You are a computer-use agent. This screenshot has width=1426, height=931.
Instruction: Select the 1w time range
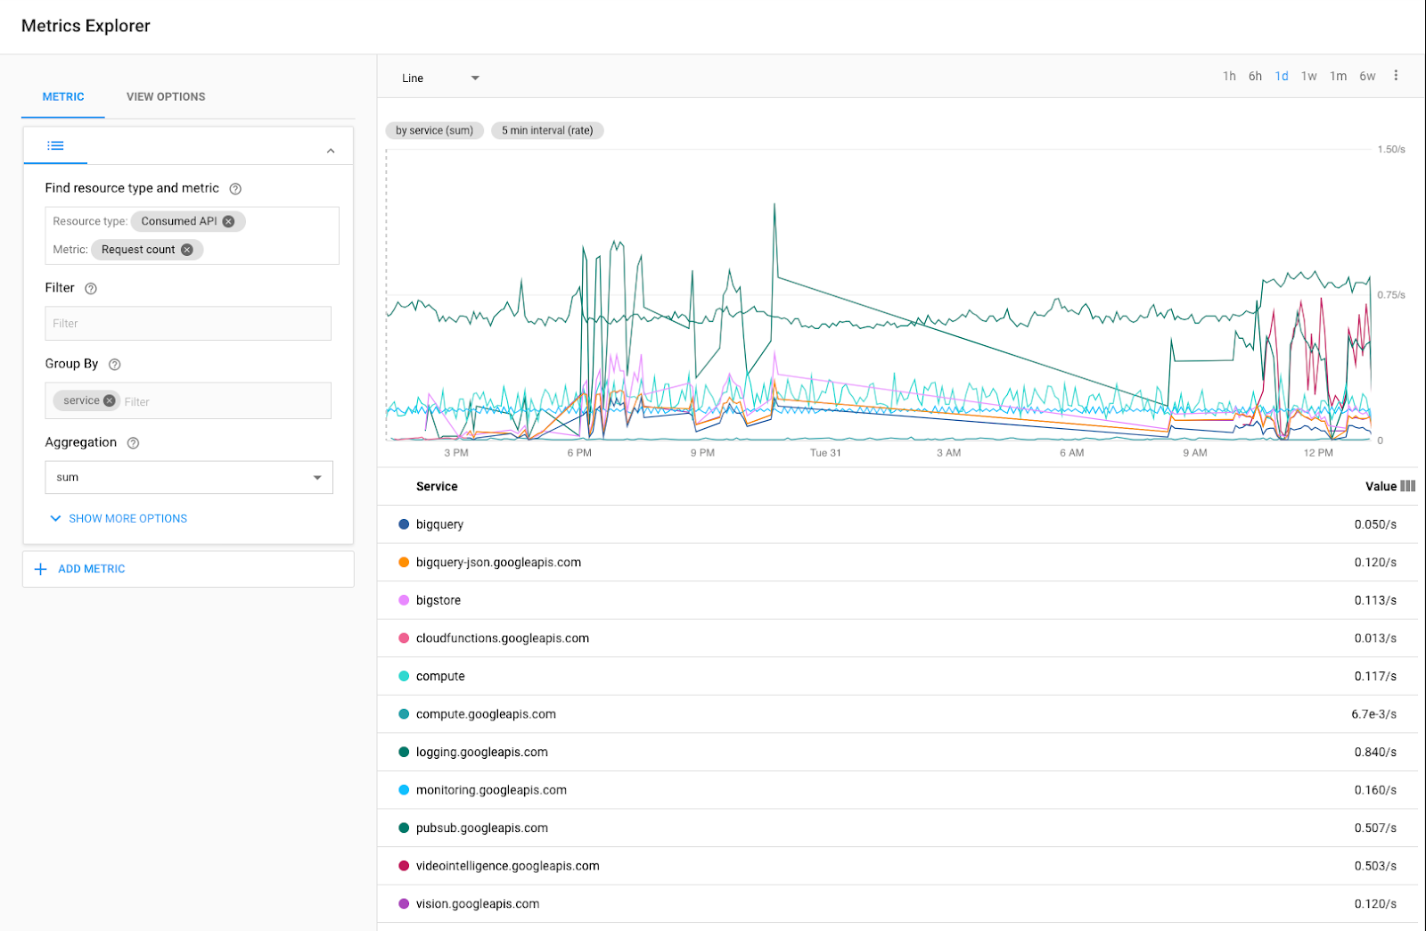point(1308,76)
